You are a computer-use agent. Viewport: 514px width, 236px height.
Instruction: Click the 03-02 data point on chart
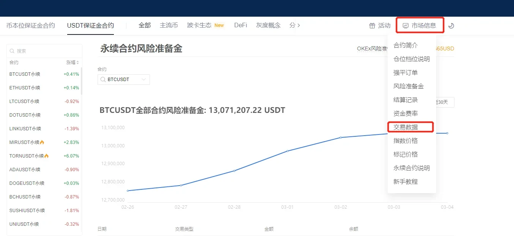click(x=341, y=138)
